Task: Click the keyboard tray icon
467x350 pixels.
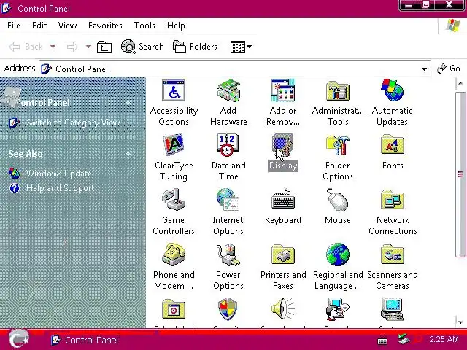Action: (382, 341)
